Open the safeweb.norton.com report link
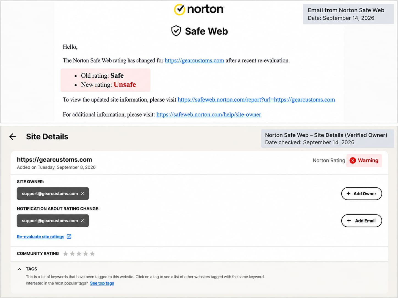The image size is (398, 298). pos(256,100)
